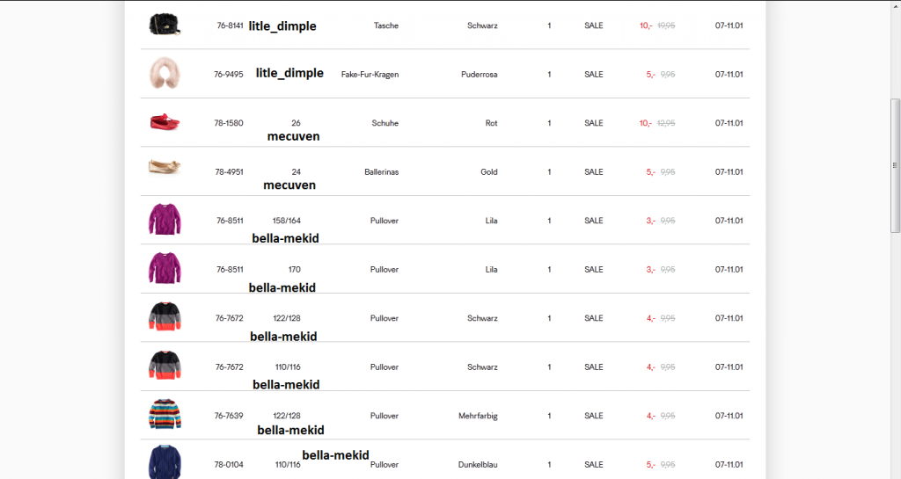Click the scrollbar up arrow

click(x=896, y=5)
